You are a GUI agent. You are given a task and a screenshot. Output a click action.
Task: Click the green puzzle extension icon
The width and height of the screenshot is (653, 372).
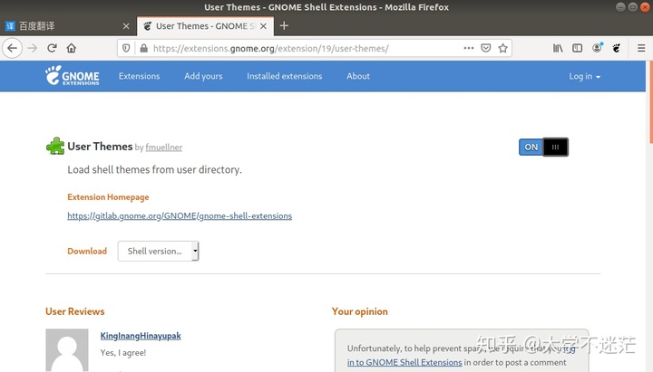click(x=55, y=147)
